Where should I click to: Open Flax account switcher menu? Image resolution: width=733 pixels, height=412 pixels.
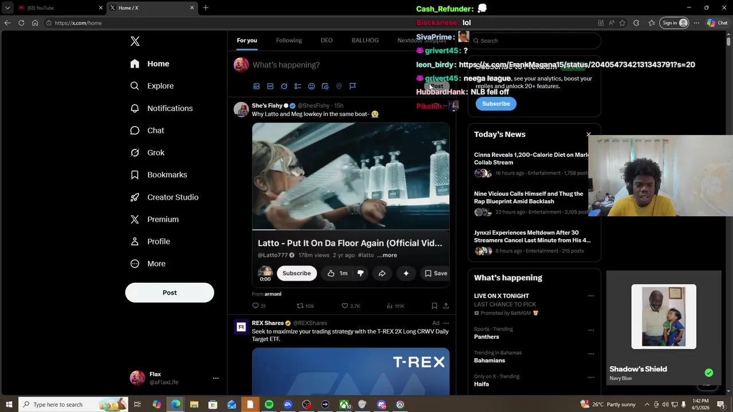click(216, 378)
